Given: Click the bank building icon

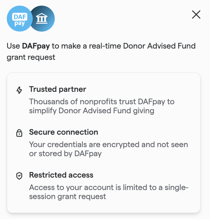Looking at the screenshot, I should (x=42, y=18).
